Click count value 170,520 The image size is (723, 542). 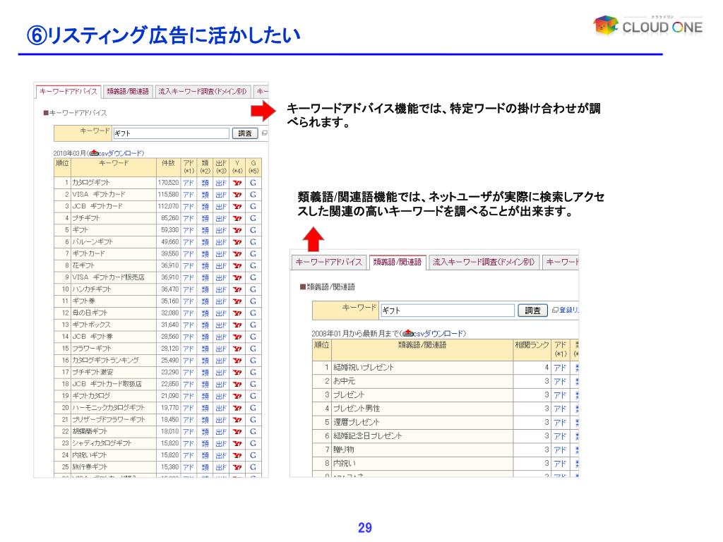pos(168,183)
